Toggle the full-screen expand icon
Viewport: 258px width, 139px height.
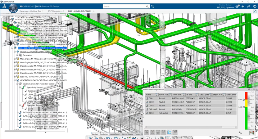[255, 11]
